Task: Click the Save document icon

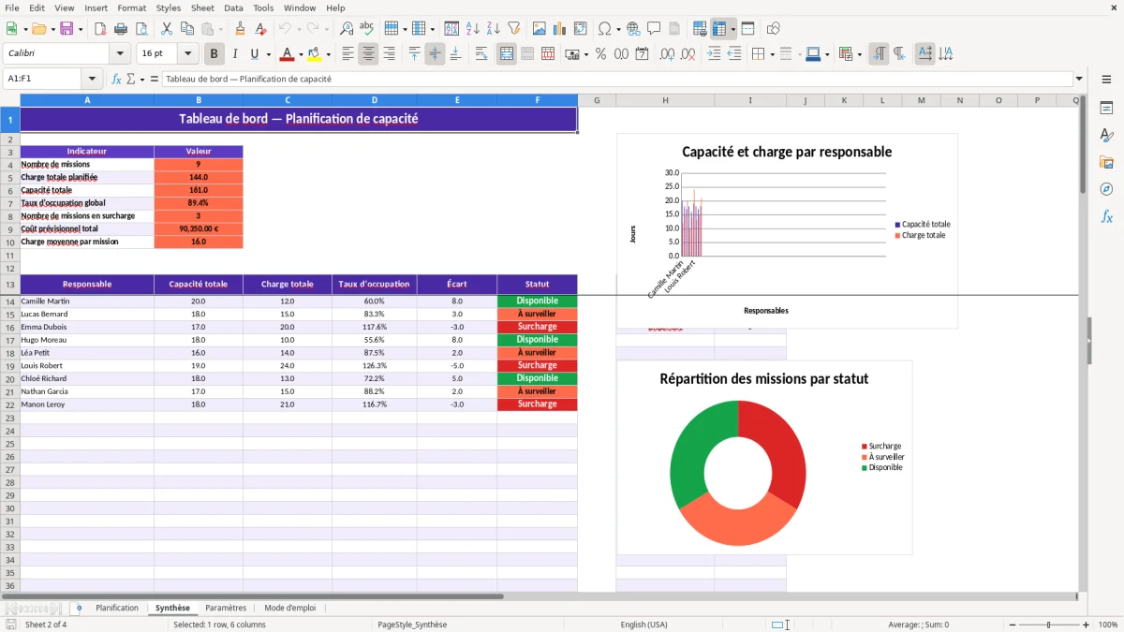Action: tap(67, 29)
